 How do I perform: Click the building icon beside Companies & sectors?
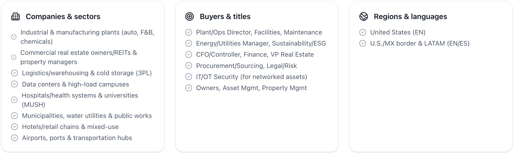[x=15, y=17]
